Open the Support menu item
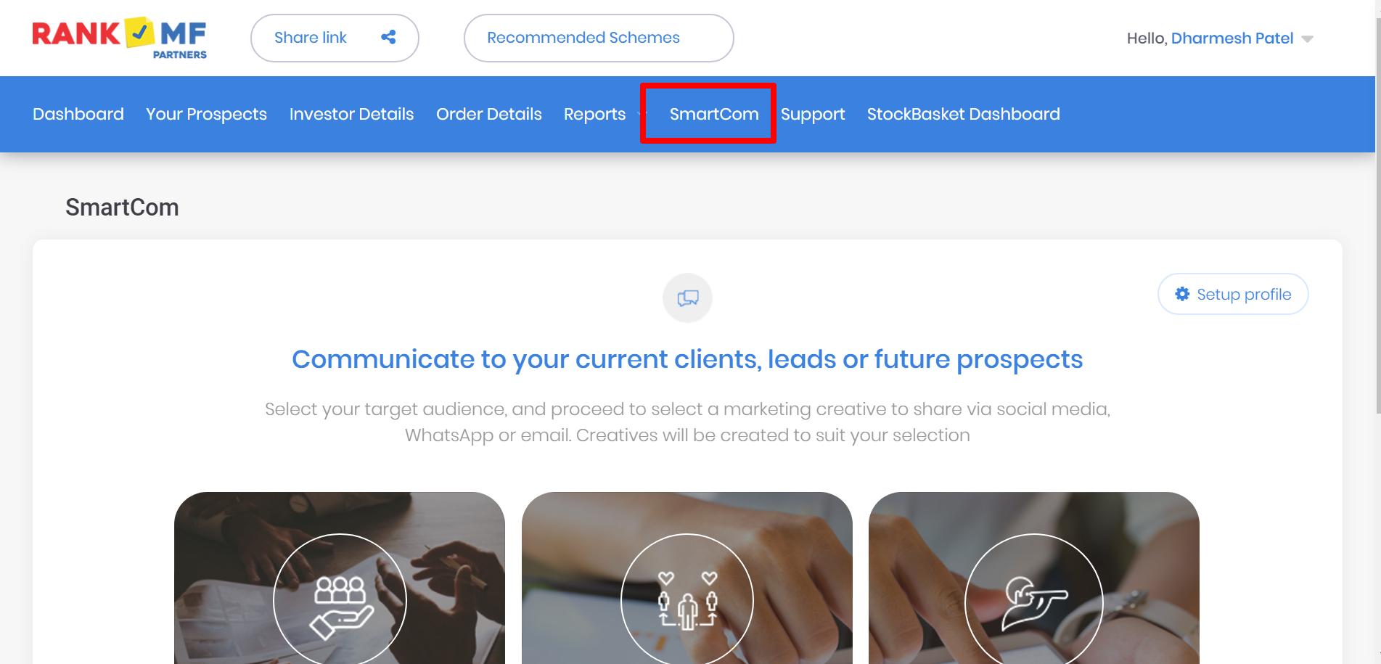 pyautogui.click(x=813, y=114)
